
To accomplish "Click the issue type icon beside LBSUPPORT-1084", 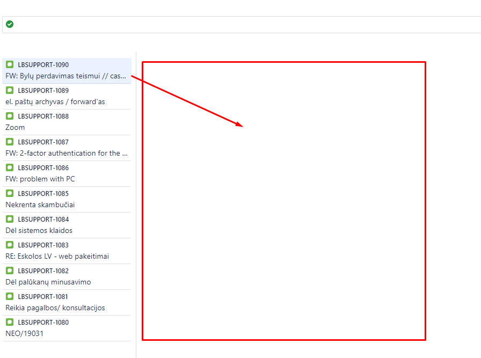I will (x=9, y=219).
